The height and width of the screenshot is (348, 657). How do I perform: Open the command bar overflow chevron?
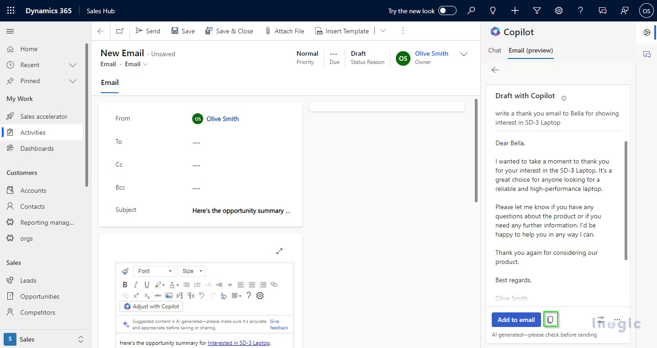(x=383, y=31)
